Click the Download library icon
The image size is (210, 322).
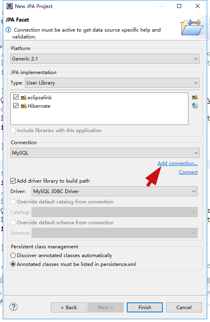tap(195, 106)
